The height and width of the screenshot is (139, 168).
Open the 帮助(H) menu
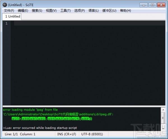[125, 11]
